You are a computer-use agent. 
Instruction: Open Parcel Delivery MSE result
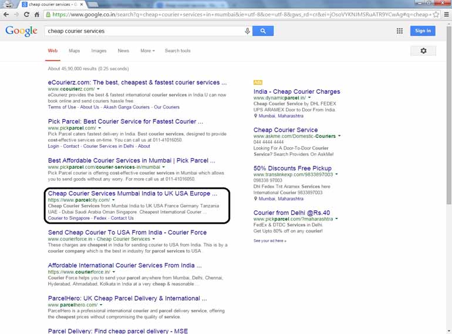118,331
